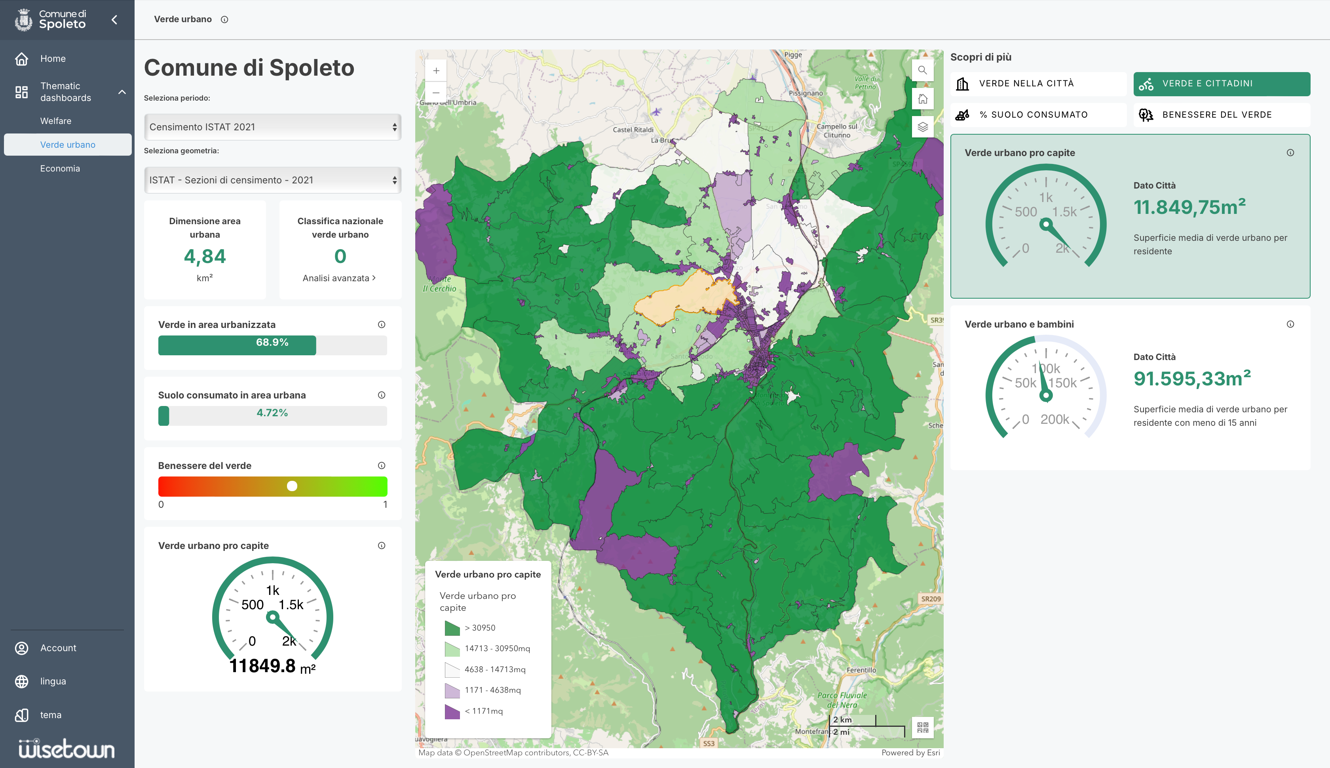Click the Thematic dashboards grid icon

coord(22,92)
